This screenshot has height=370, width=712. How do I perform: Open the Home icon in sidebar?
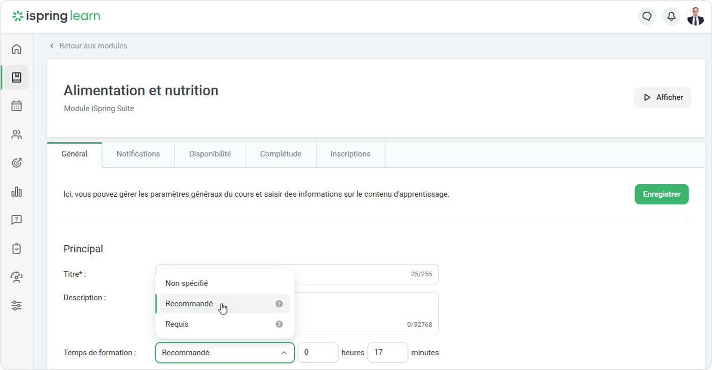click(x=16, y=49)
